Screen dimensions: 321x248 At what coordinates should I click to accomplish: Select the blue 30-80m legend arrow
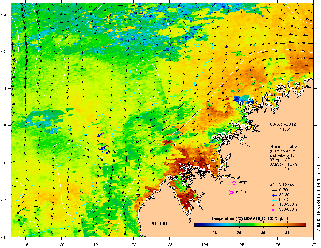[x=274, y=195]
